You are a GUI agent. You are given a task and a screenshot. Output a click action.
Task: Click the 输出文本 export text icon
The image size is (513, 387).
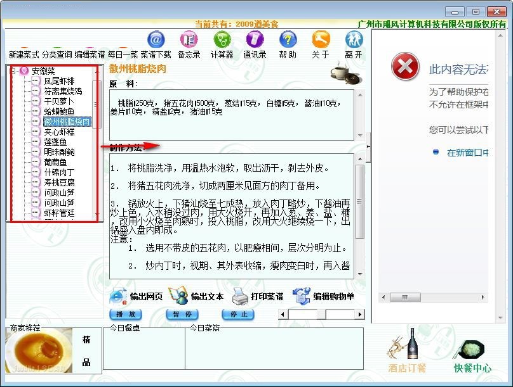(x=178, y=296)
